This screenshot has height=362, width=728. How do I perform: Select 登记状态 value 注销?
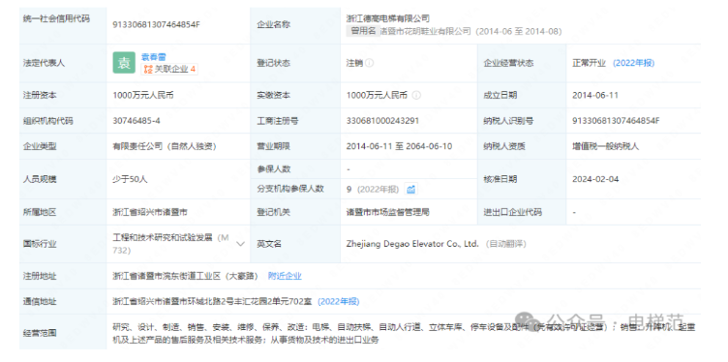tap(354, 63)
